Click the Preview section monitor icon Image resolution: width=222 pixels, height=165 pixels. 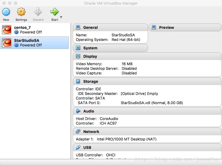coord(154,27)
